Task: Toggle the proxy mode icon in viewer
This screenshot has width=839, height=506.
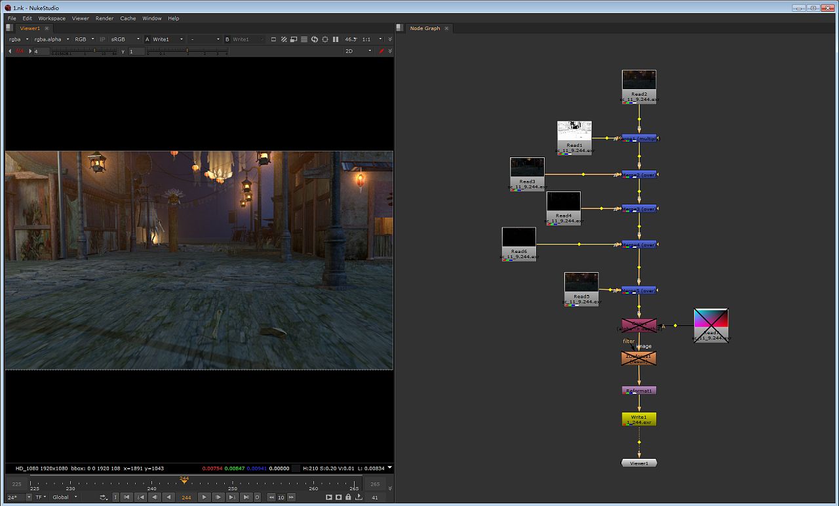Action: 294,39
